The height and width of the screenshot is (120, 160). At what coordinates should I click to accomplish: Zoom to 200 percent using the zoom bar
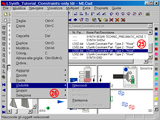(4, 33)
